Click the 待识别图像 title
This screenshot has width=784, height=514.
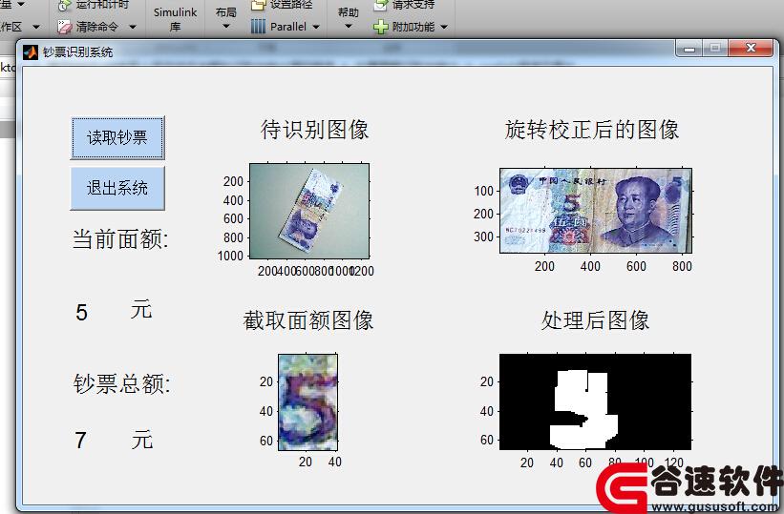coord(314,130)
